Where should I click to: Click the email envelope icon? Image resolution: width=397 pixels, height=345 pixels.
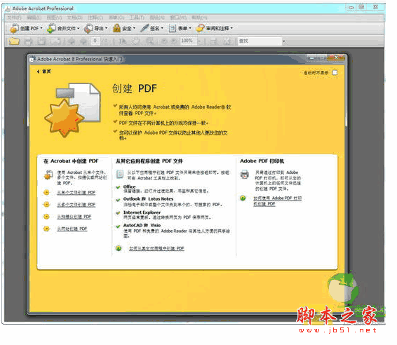pyautogui.click(x=56, y=41)
